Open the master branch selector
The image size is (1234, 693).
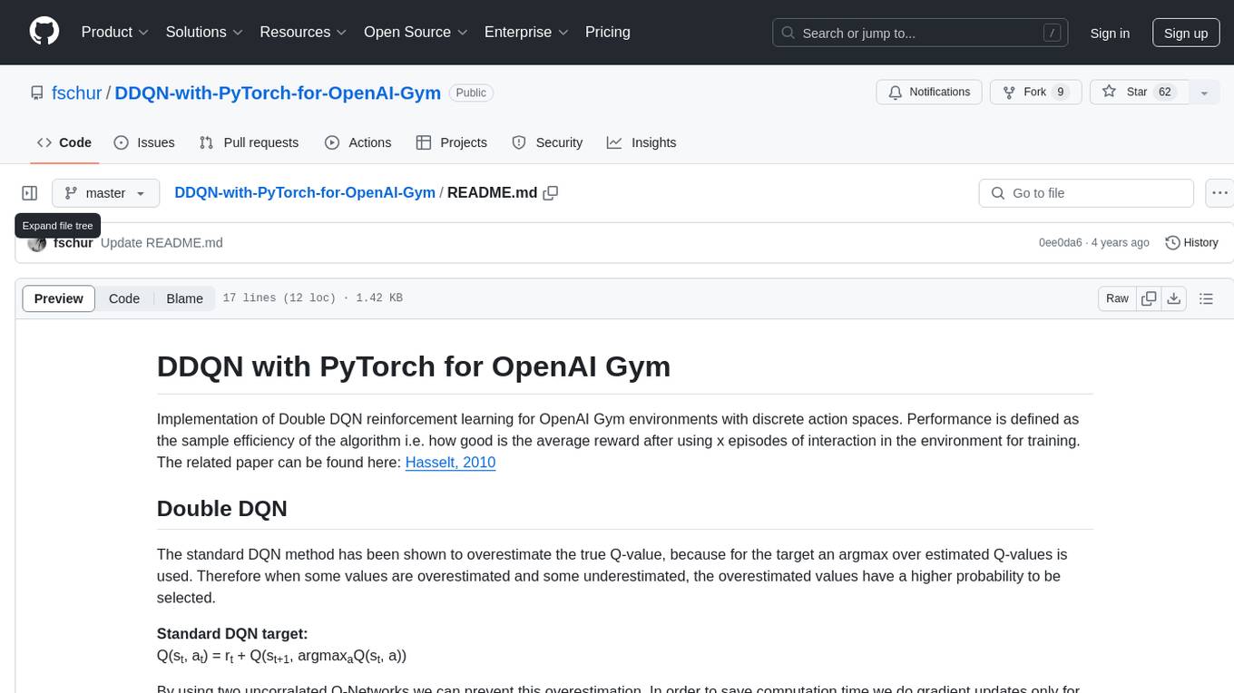pos(105,193)
